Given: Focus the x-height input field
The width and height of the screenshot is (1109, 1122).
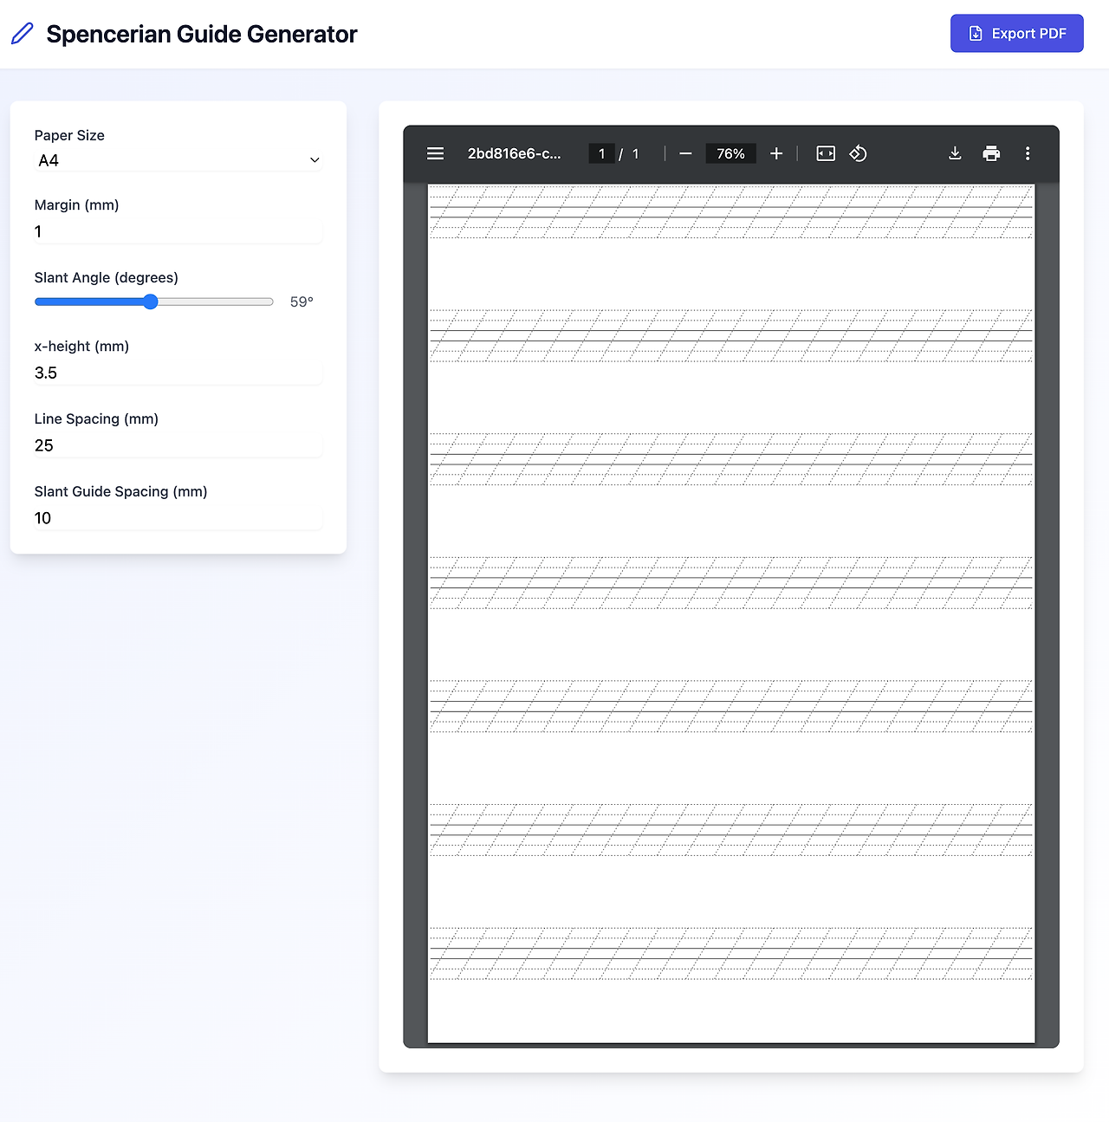Looking at the screenshot, I should click(x=178, y=373).
